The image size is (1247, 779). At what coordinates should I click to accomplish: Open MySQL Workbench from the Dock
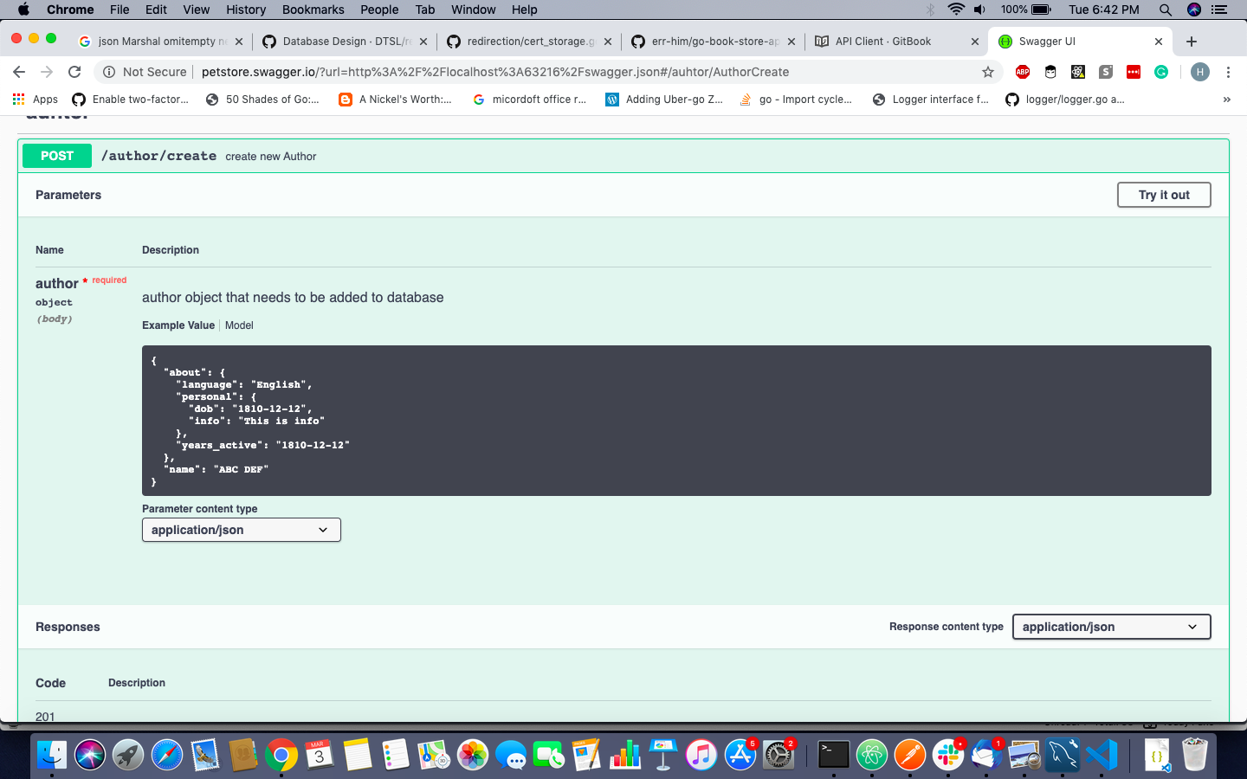(1063, 755)
